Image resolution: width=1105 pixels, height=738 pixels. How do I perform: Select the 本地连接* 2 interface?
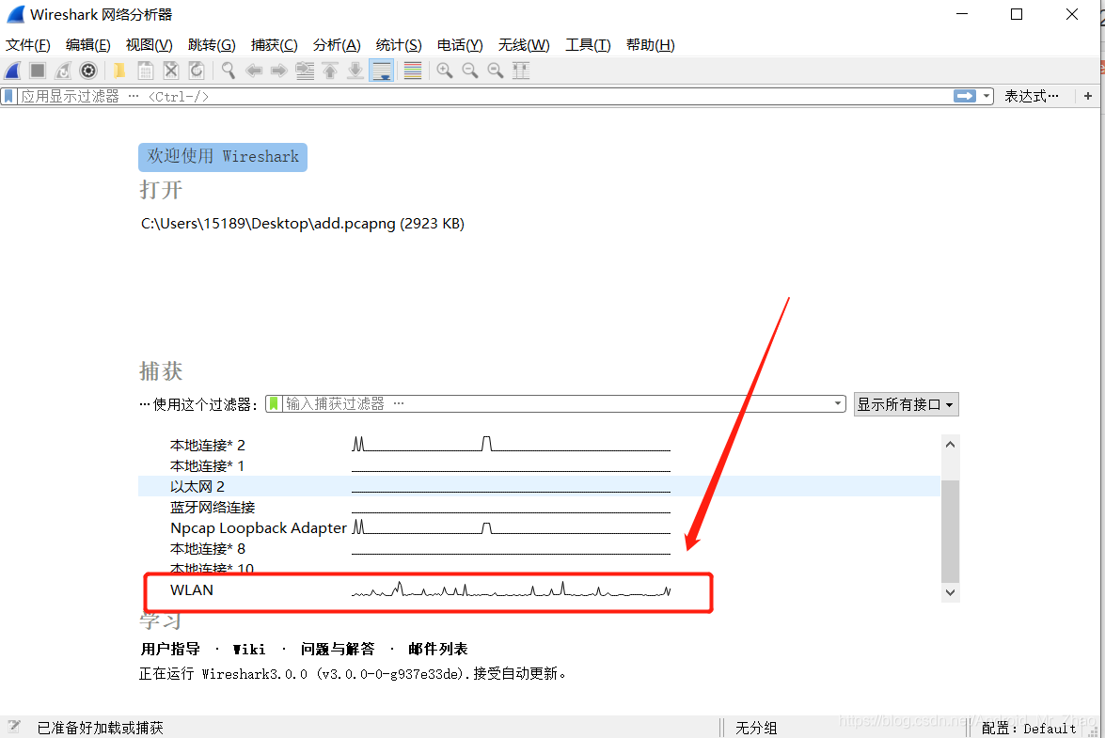(x=539, y=445)
